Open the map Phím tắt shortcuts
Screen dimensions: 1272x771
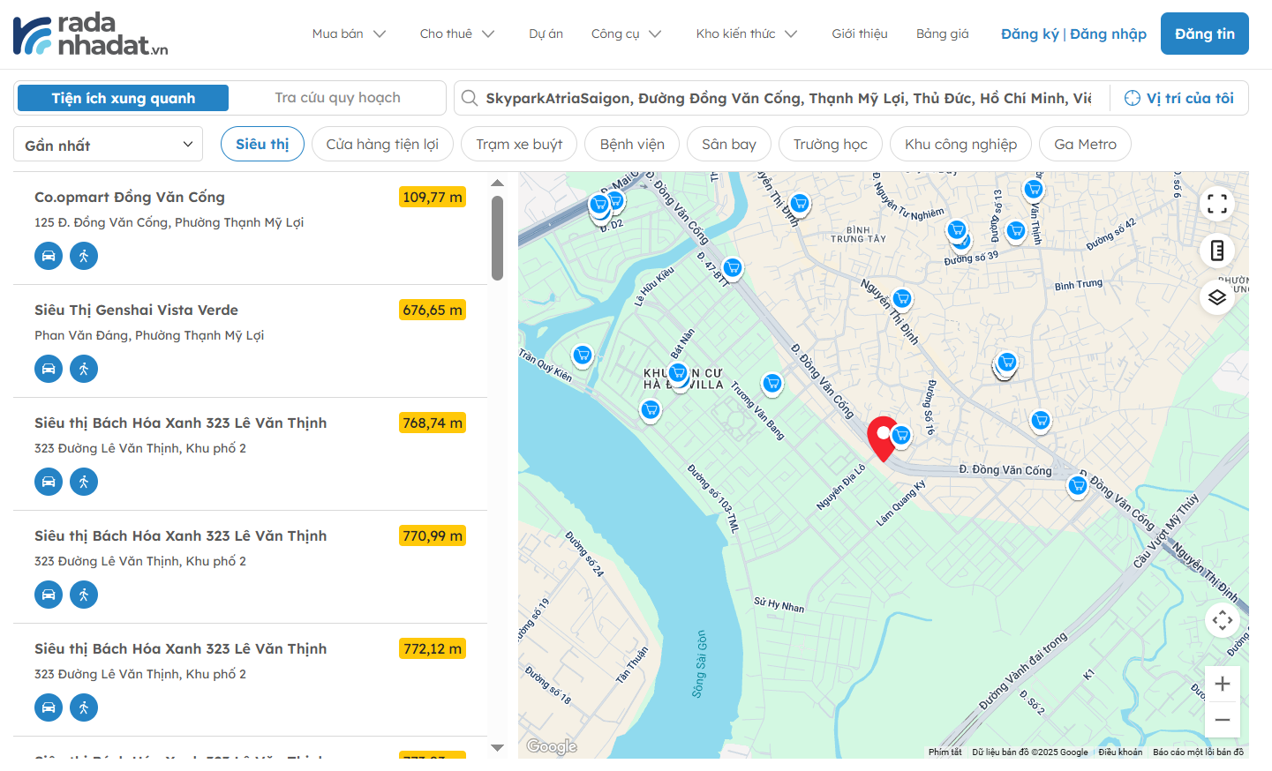[945, 752]
